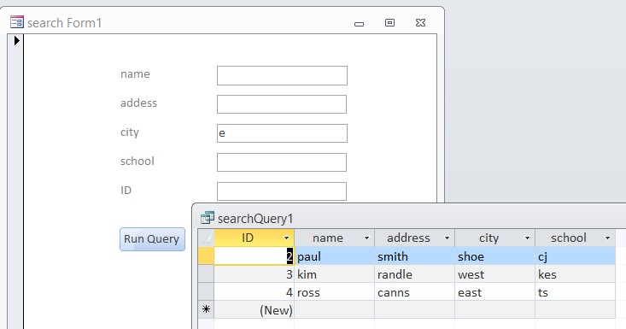Click the 'shoe' city cell
Viewport: 626px width, 329px height.
495,256
